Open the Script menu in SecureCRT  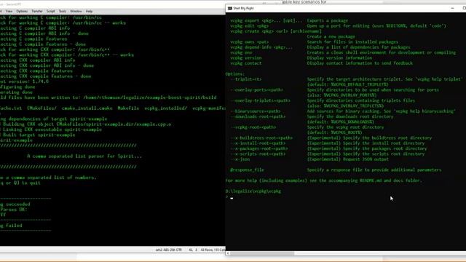pos(50,12)
